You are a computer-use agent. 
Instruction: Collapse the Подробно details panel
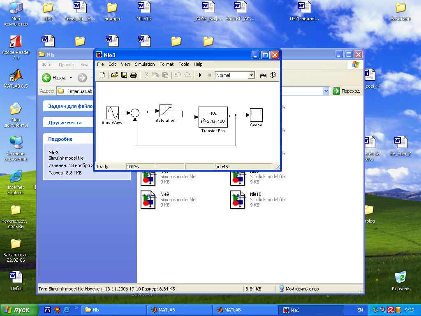tap(69, 139)
